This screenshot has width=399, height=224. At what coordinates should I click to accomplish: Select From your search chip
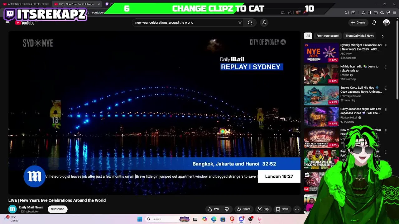tap(328, 36)
